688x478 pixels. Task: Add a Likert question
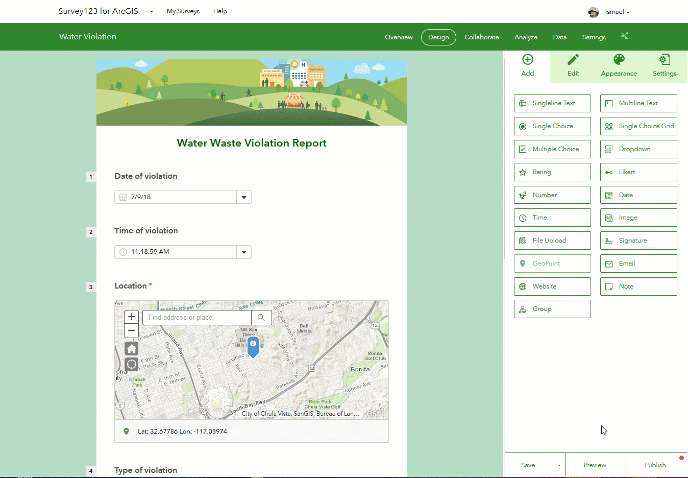point(638,172)
